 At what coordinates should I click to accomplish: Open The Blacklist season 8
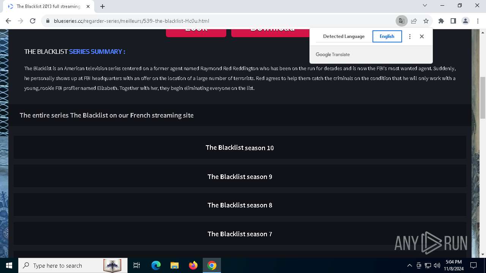[x=240, y=205]
